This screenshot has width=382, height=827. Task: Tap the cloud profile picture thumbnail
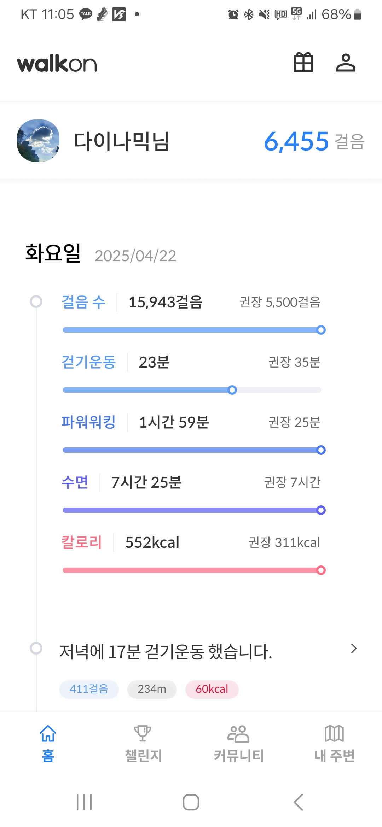pyautogui.click(x=38, y=141)
